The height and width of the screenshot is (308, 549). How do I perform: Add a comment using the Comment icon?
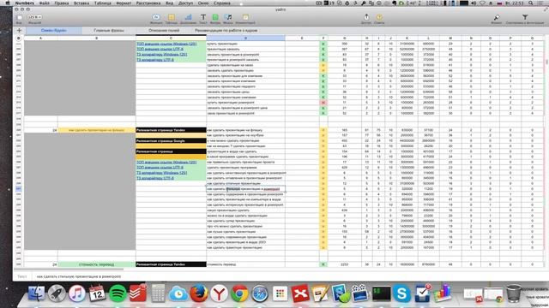pos(245,17)
